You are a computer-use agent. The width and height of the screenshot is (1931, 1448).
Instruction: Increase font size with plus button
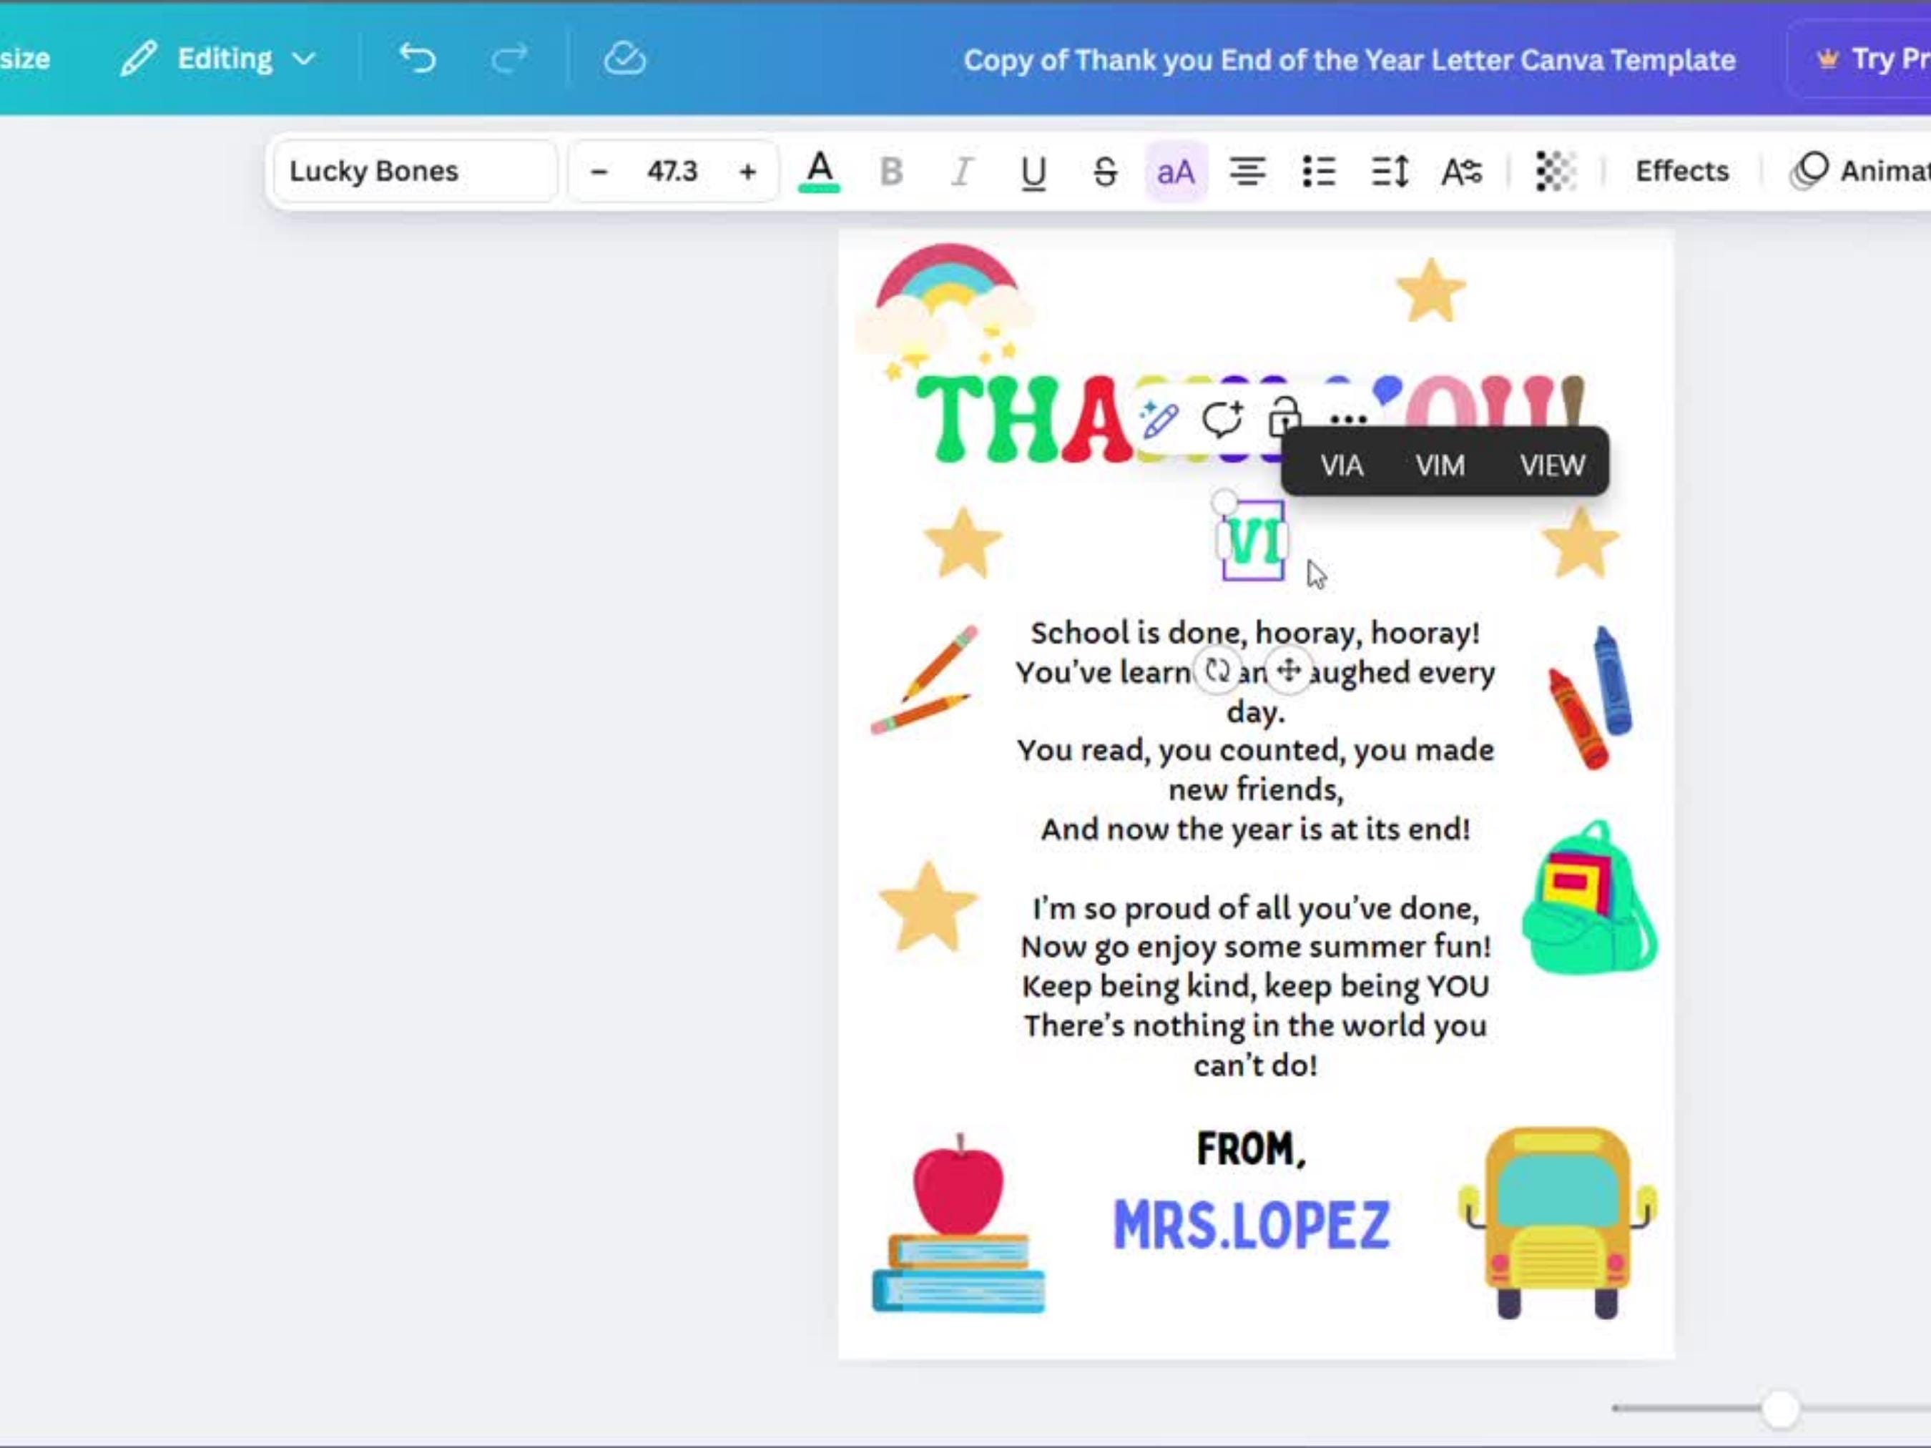click(x=747, y=171)
